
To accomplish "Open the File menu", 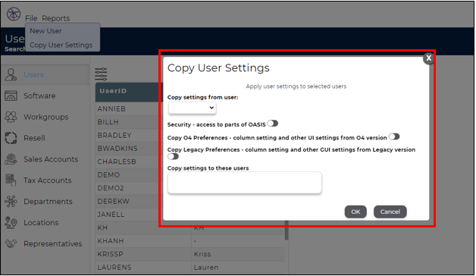I will point(31,18).
